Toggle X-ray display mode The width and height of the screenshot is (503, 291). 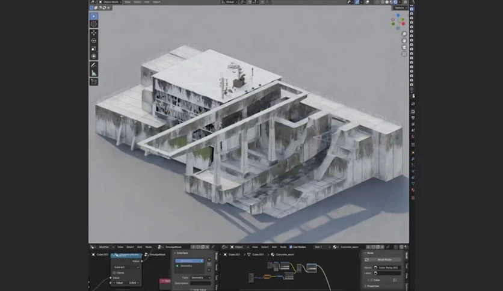(x=377, y=2)
